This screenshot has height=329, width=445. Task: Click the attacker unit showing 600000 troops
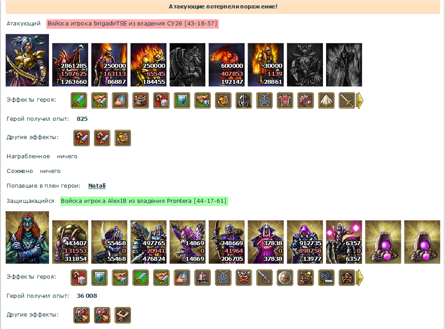tap(226, 65)
